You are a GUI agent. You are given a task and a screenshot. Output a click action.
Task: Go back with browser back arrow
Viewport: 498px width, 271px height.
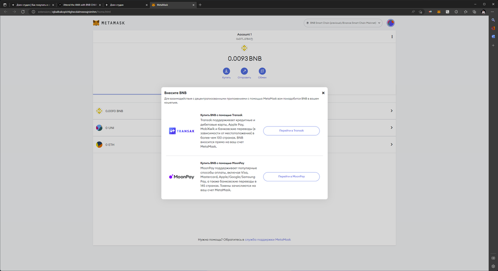tap(6, 12)
